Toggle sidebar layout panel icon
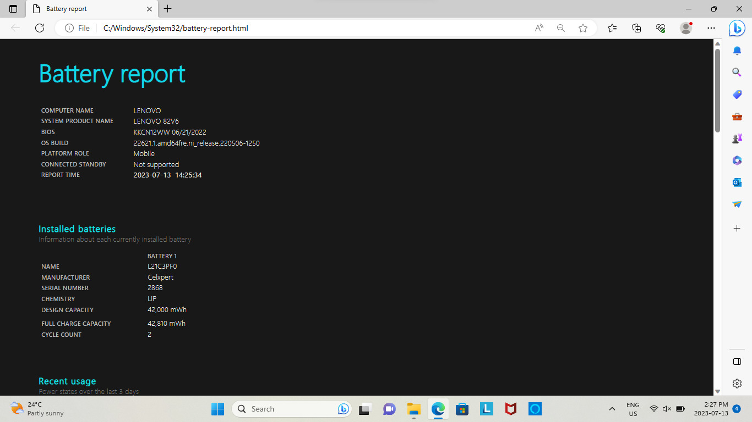 737,362
